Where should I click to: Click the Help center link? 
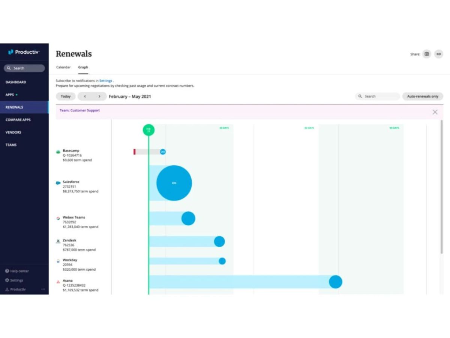pyautogui.click(x=19, y=271)
